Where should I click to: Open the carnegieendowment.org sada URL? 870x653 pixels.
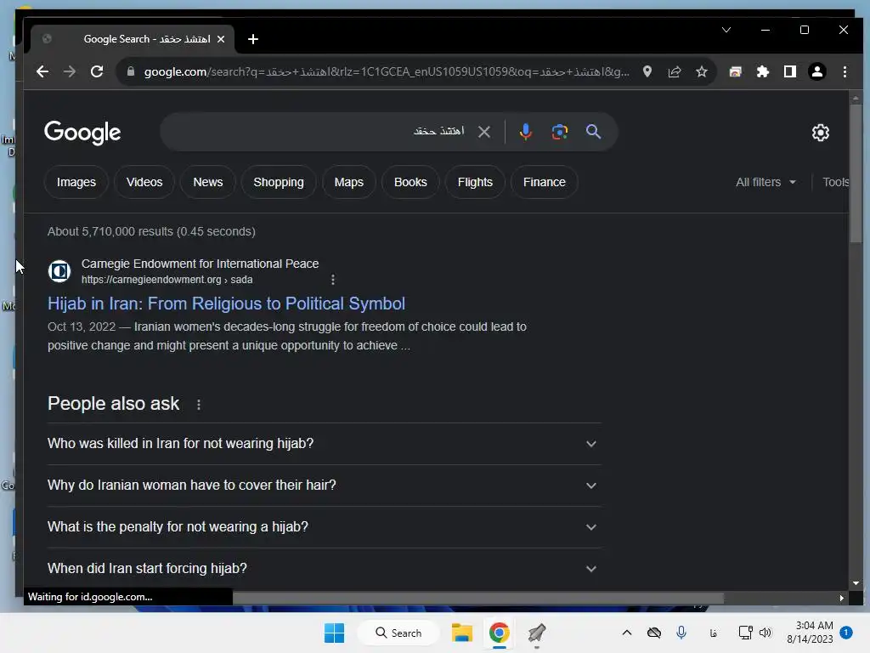coord(167,280)
